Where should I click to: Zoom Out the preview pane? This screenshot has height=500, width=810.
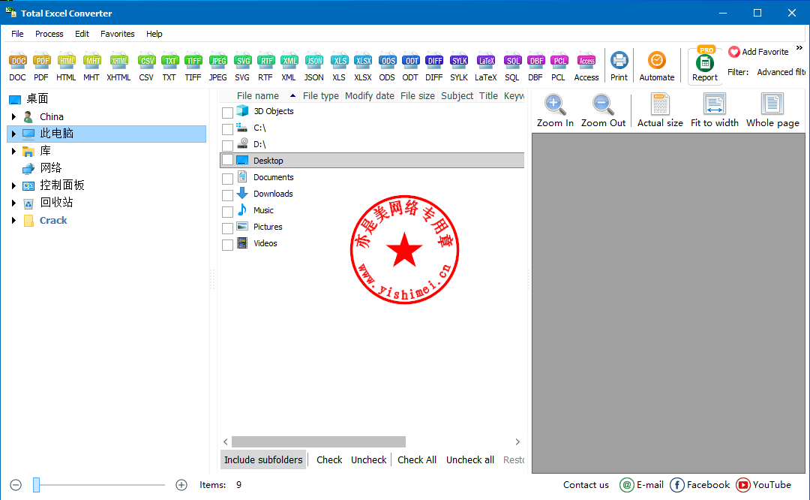click(603, 110)
